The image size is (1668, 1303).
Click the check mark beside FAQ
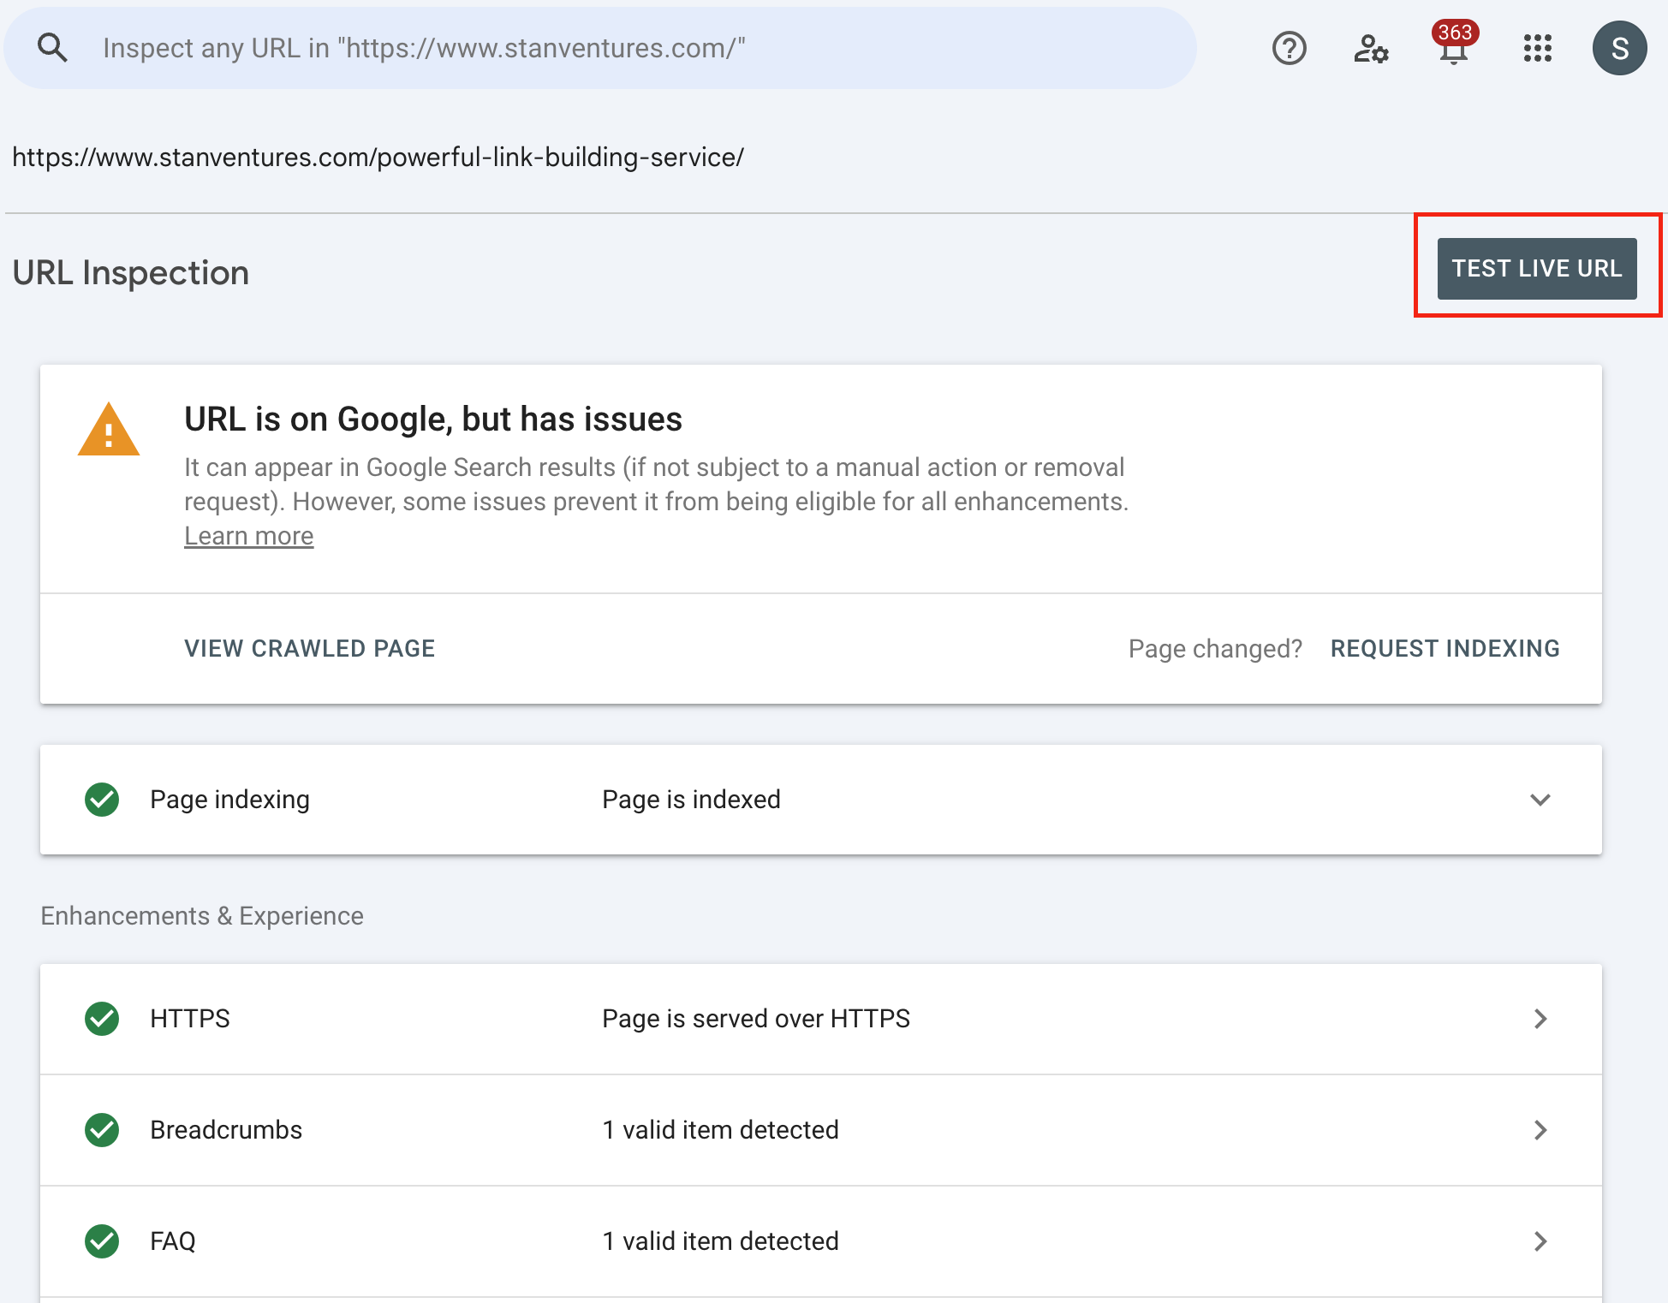click(102, 1241)
